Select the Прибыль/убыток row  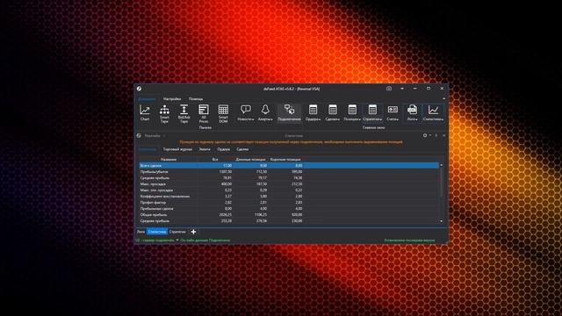coord(289,172)
